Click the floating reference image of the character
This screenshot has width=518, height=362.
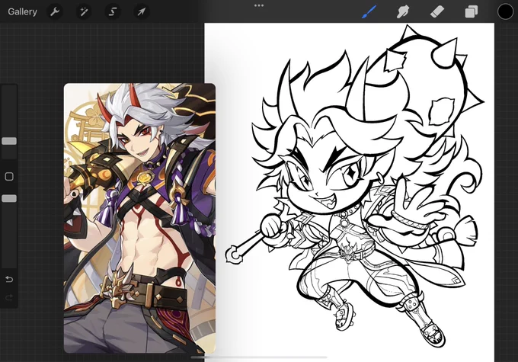139,218
